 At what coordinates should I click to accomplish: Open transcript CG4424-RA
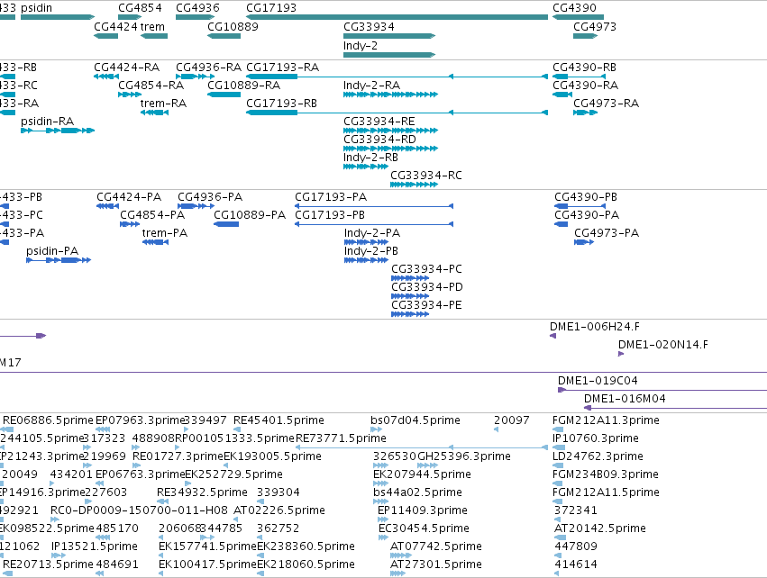coord(127,68)
